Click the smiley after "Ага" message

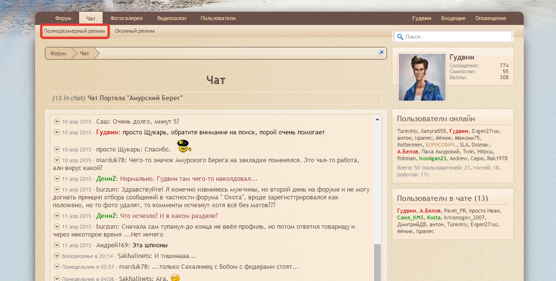click(176, 278)
